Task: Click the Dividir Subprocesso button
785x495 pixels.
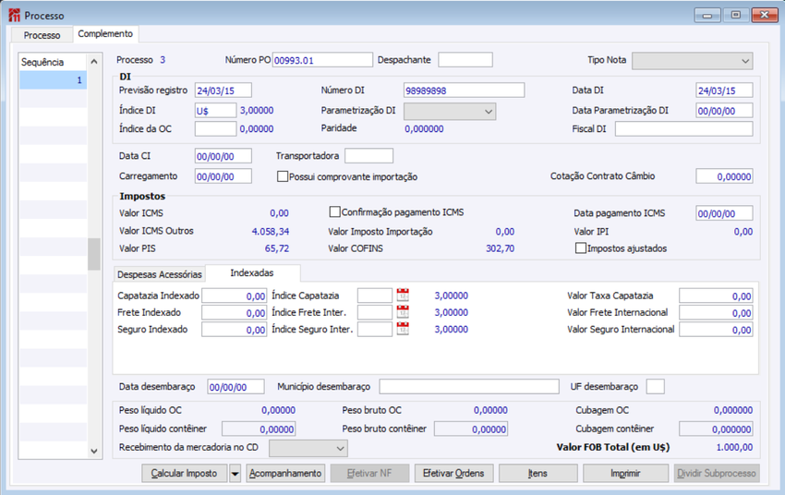Action: click(717, 473)
